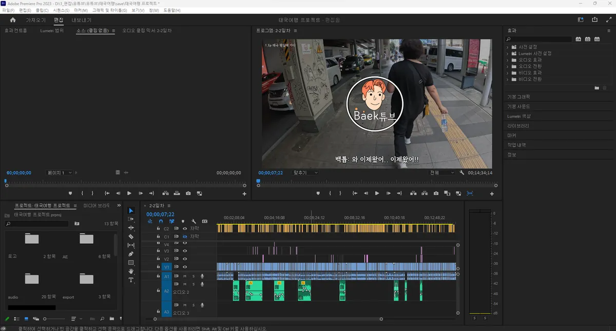Expand audio effects folder in Effects panel
Screen dimensions: 616x331
[508, 60]
